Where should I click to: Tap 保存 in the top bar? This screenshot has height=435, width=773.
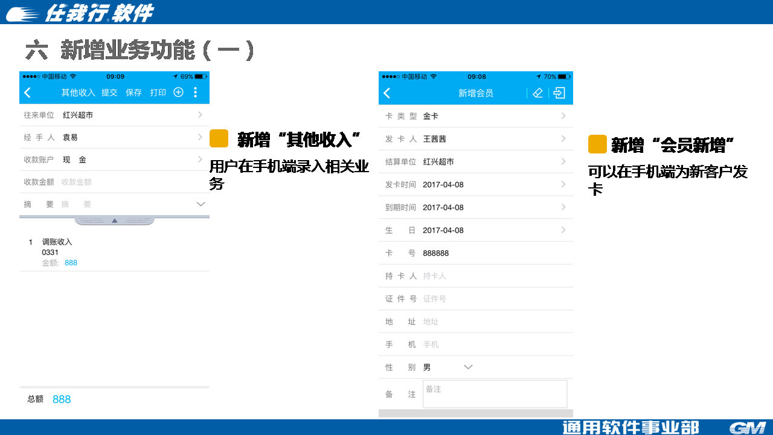point(133,92)
